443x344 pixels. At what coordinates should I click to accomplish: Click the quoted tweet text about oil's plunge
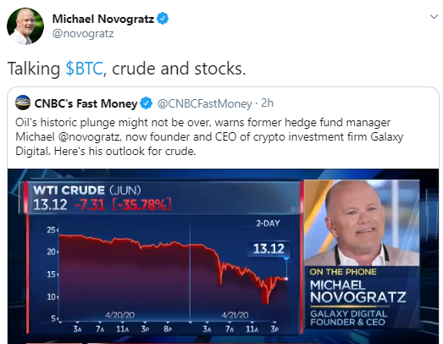[x=209, y=136]
